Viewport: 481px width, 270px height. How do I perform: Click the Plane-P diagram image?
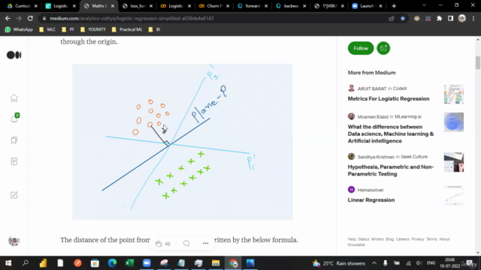pos(182,142)
